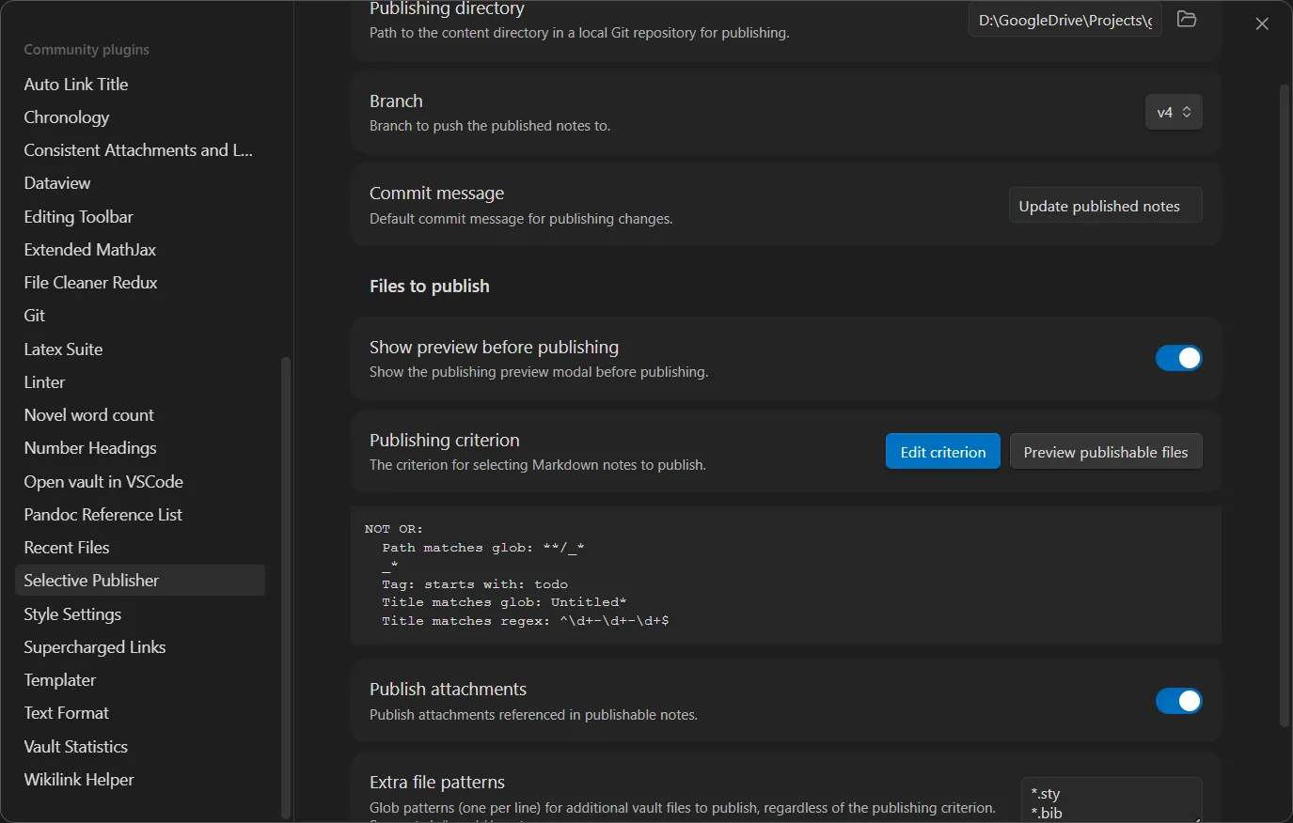Open Latex Suite plugin settings
Viewport: 1293px width, 823px height.
click(140, 349)
